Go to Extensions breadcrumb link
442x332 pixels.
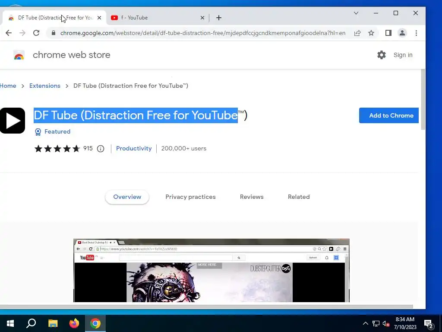click(45, 86)
